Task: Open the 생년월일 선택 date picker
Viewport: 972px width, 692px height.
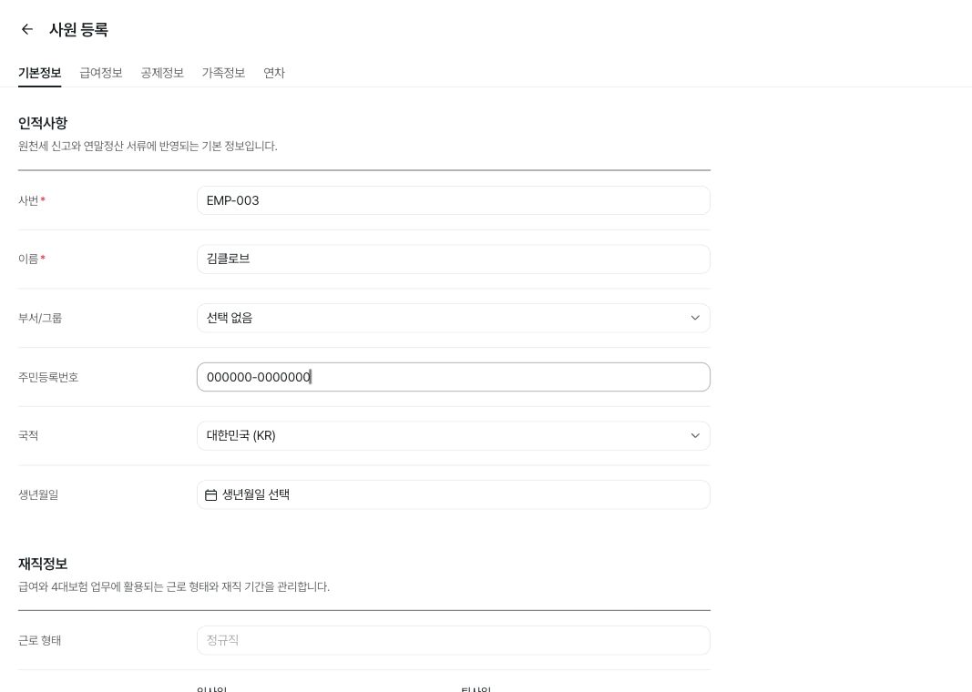Action: [453, 495]
